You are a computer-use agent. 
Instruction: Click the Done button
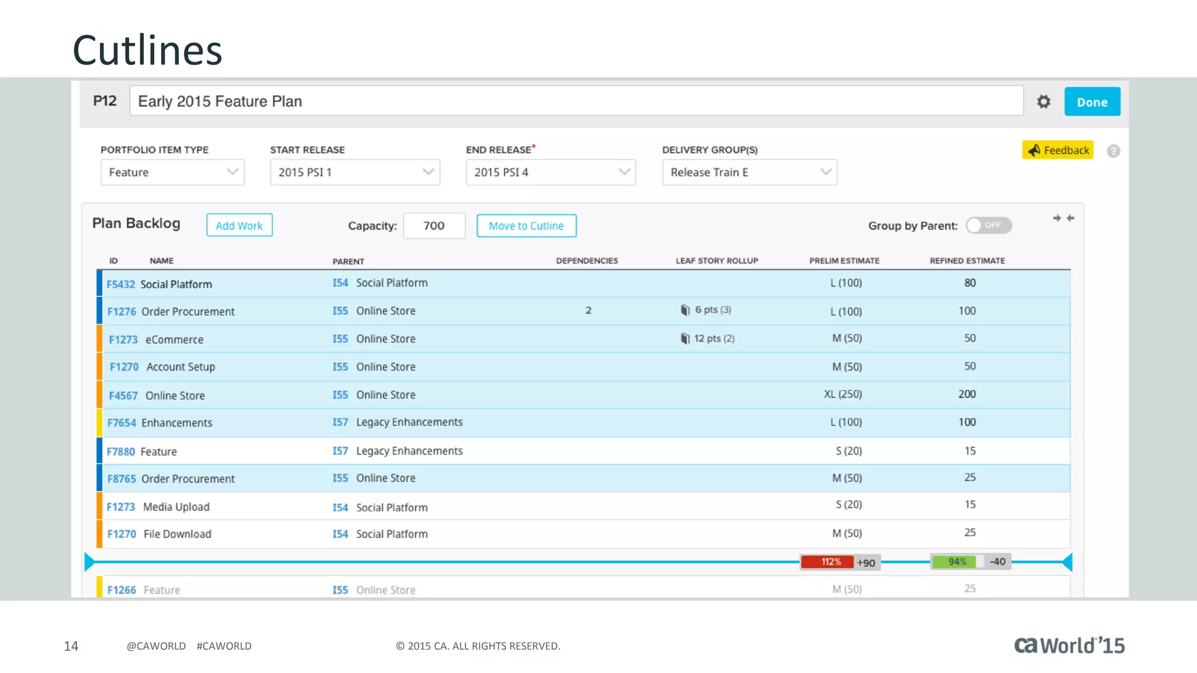(x=1091, y=102)
